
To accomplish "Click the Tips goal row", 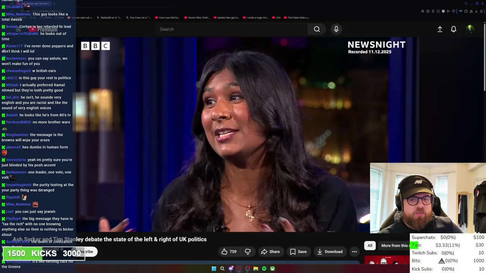I will pyautogui.click(x=448, y=245).
